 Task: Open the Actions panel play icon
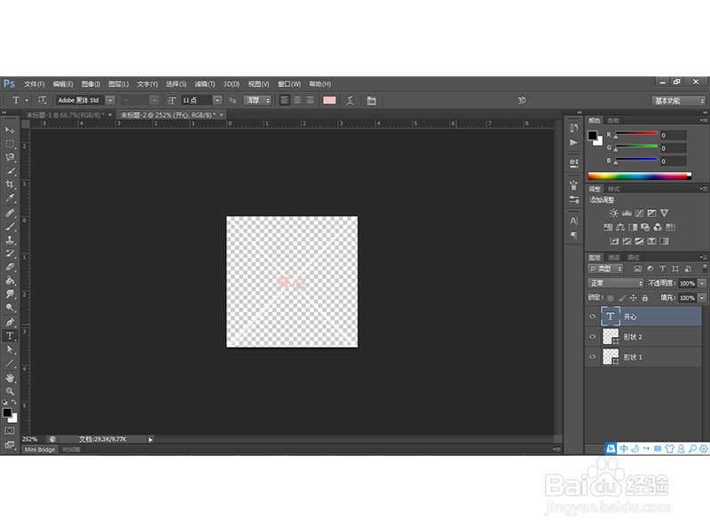tap(573, 143)
